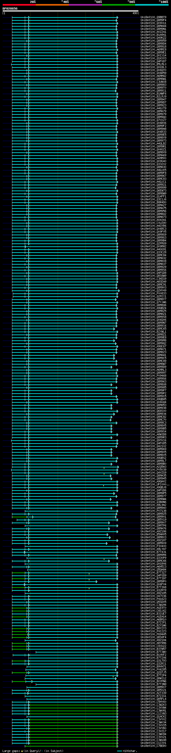Click the Large gaps legend text

11,751
